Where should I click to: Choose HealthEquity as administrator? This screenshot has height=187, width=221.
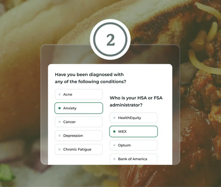(x=134, y=118)
